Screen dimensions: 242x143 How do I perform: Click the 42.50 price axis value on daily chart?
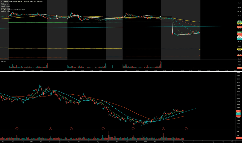coord(238,95)
